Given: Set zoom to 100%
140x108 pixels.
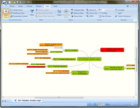Looking at the screenshot, I should pos(90,16).
